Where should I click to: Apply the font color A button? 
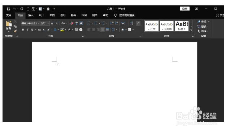click(69, 30)
